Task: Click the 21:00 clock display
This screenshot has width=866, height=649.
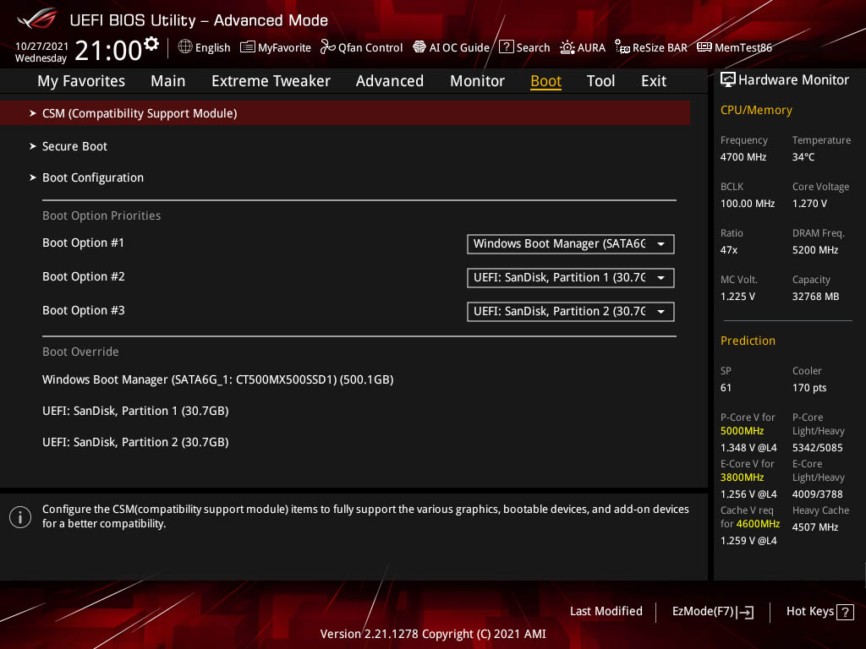Action: pos(108,51)
